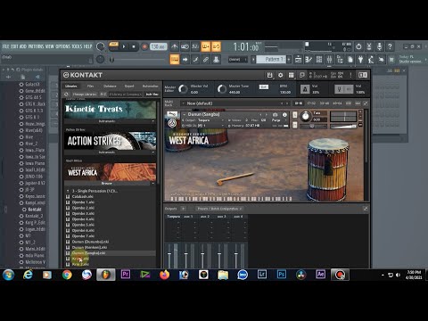Adjust the instrument Tune knob
The width and height of the screenshot is (428, 321).
(306, 116)
